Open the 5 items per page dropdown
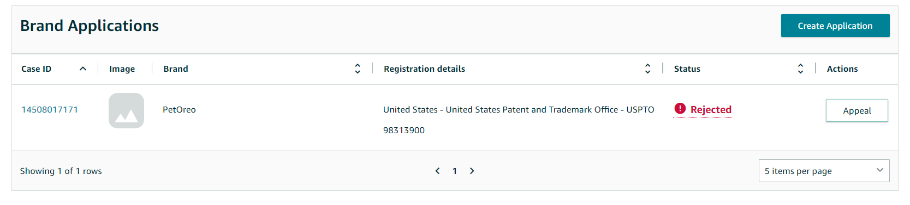The width and height of the screenshot is (910, 205). 824,171
